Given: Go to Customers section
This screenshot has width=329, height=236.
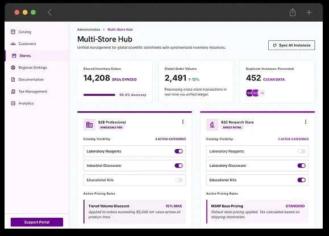Looking at the screenshot, I should (37, 44).
